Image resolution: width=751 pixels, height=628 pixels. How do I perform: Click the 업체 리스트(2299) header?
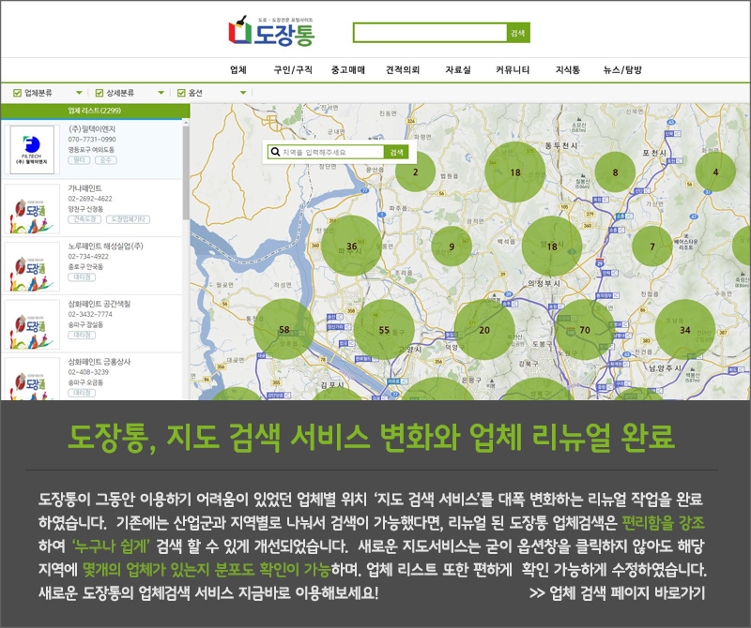[x=95, y=111]
